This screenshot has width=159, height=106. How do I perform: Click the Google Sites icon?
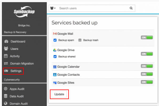55,83
